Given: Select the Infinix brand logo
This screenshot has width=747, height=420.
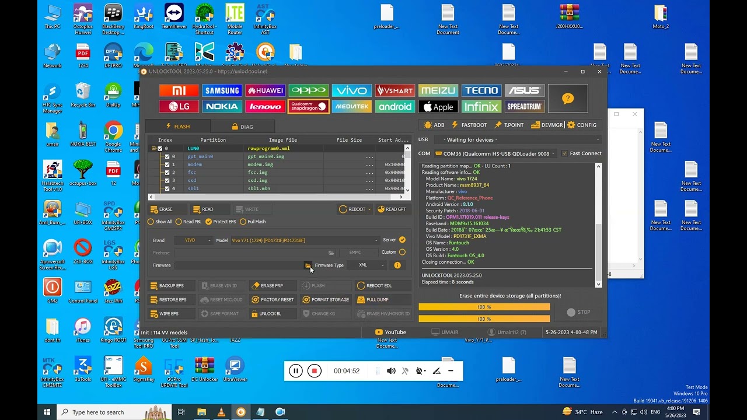Looking at the screenshot, I should click(481, 107).
